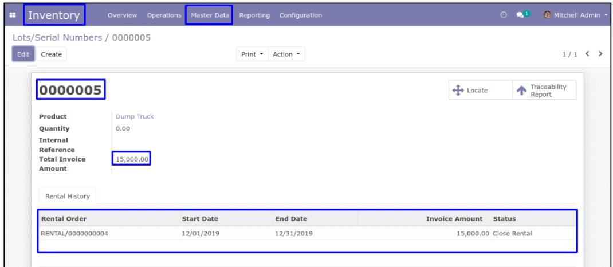Click the Mitchell Admin avatar picture
Viewport: 613px width, 267px height.
[547, 15]
